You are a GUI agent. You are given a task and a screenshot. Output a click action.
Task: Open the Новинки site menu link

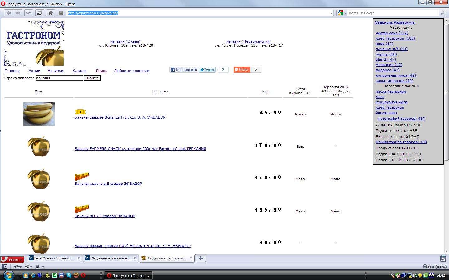(56, 71)
